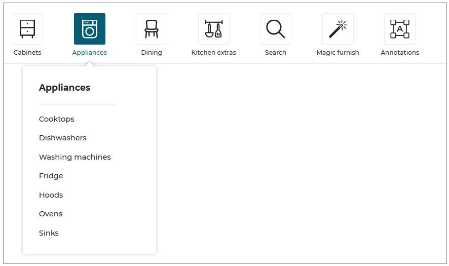Choose the Ovens menu entry

(51, 214)
